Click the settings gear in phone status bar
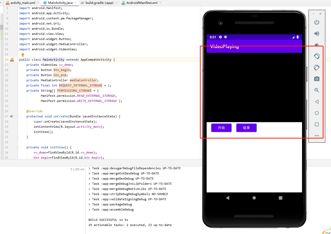The width and height of the screenshot is (331, 234). click(220, 37)
